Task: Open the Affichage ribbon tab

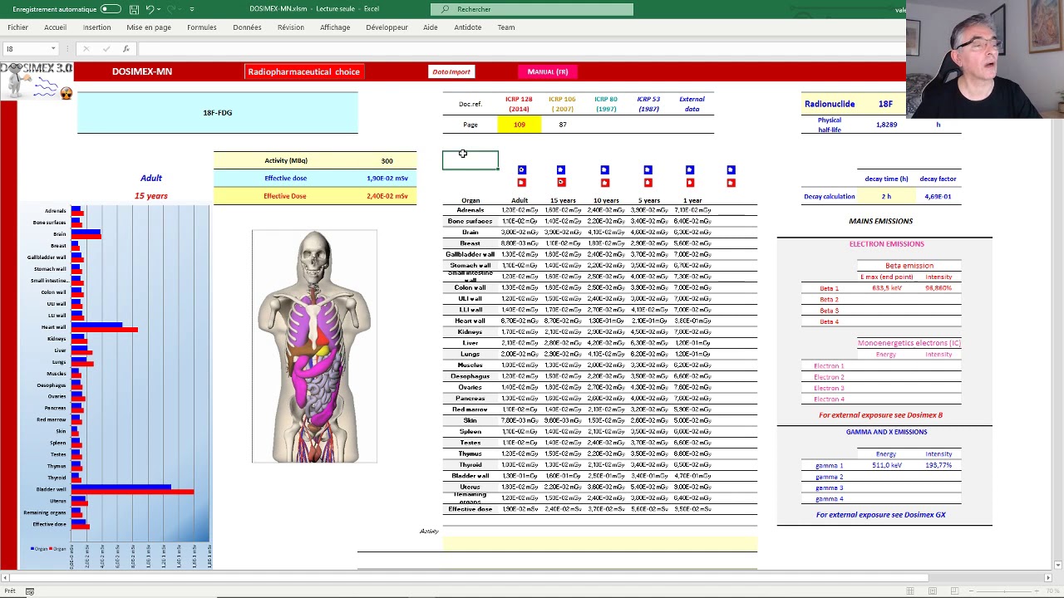Action: (x=335, y=27)
